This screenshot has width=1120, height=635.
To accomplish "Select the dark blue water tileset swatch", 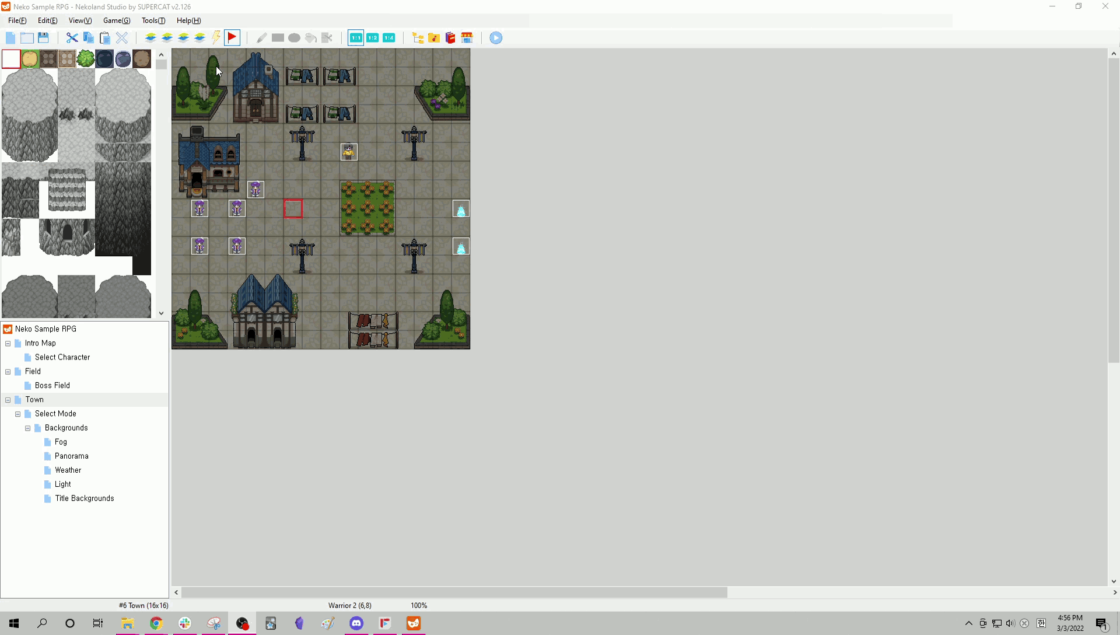I will (x=104, y=59).
